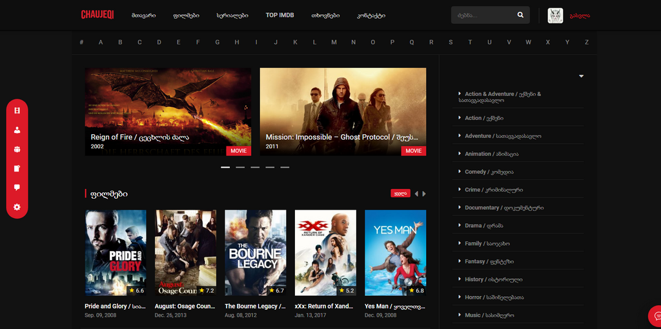Jump to the third carousel slide indicator
Image resolution: width=661 pixels, height=329 pixels.
coord(255,167)
